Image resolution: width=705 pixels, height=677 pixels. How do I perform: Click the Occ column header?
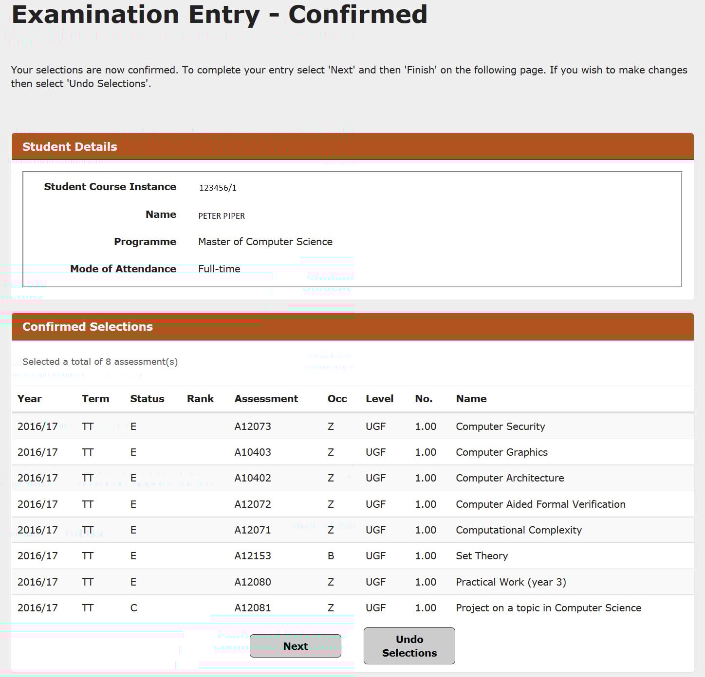[337, 399]
